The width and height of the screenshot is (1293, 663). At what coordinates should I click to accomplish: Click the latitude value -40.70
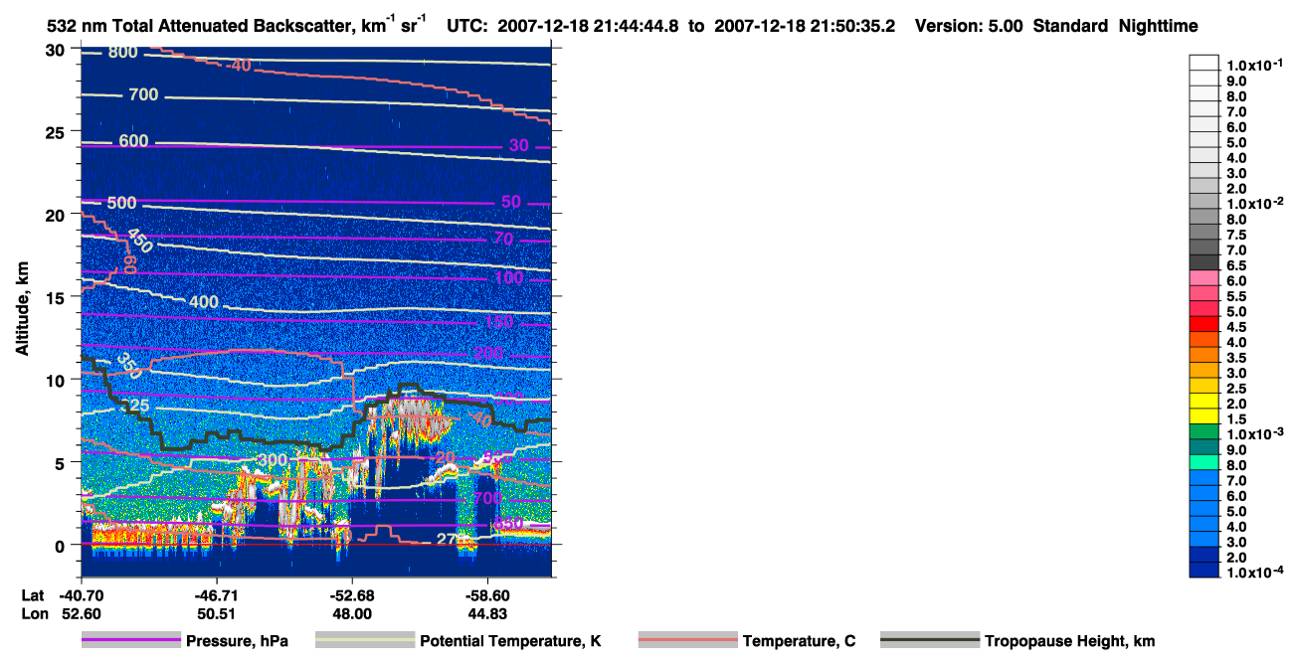coord(81,596)
